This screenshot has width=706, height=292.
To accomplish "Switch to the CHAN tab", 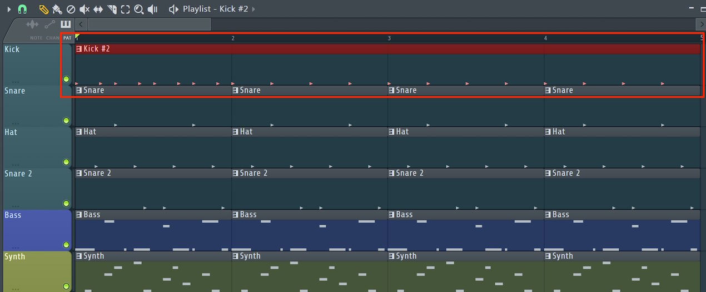I will point(53,38).
